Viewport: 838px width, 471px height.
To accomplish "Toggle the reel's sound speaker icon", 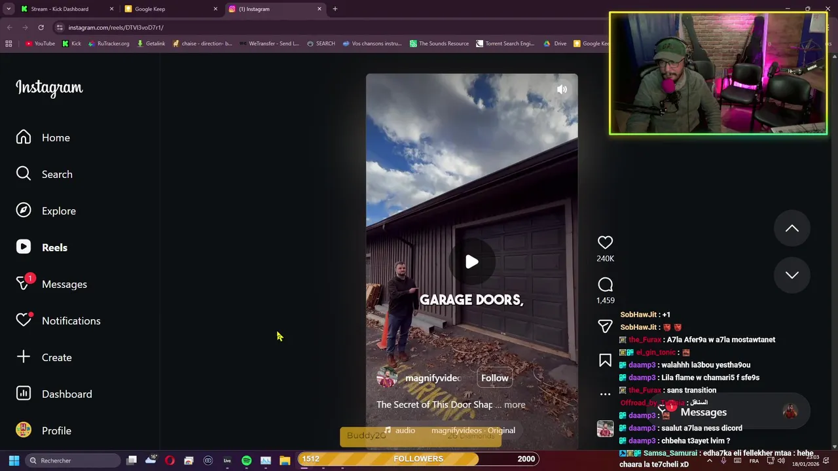I will point(562,90).
